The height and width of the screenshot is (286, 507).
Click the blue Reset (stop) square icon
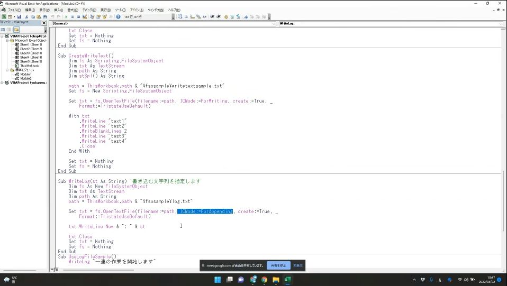point(78,16)
